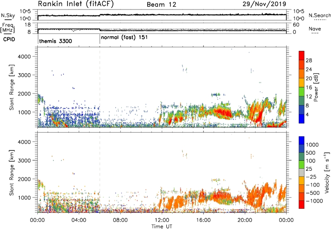Click the 'normal (fast) 151' CPID text

click(x=125, y=38)
